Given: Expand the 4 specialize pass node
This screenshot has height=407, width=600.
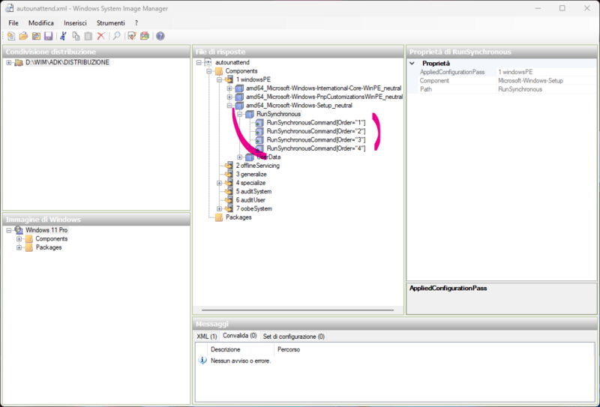Looking at the screenshot, I should click(x=219, y=183).
